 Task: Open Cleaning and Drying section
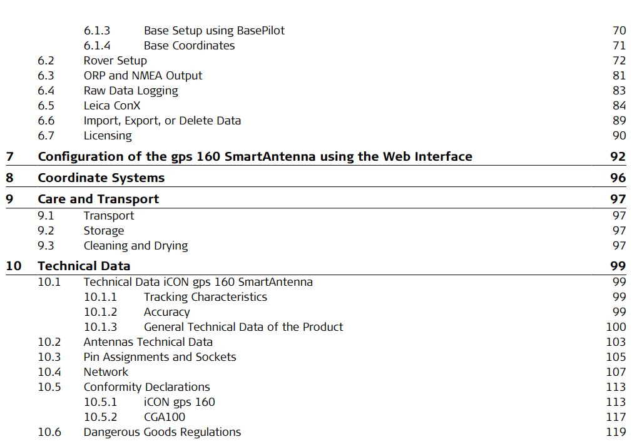[136, 246]
